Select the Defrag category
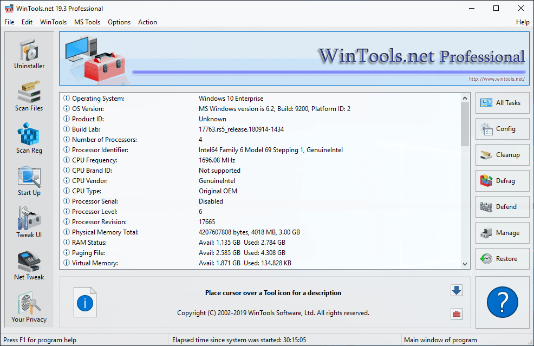 503,181
